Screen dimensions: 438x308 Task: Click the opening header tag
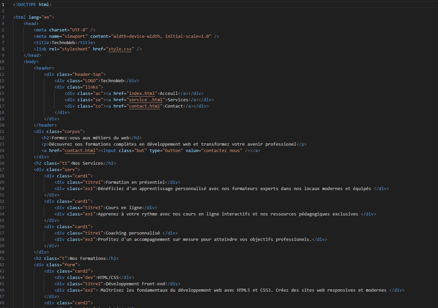pos(44,68)
